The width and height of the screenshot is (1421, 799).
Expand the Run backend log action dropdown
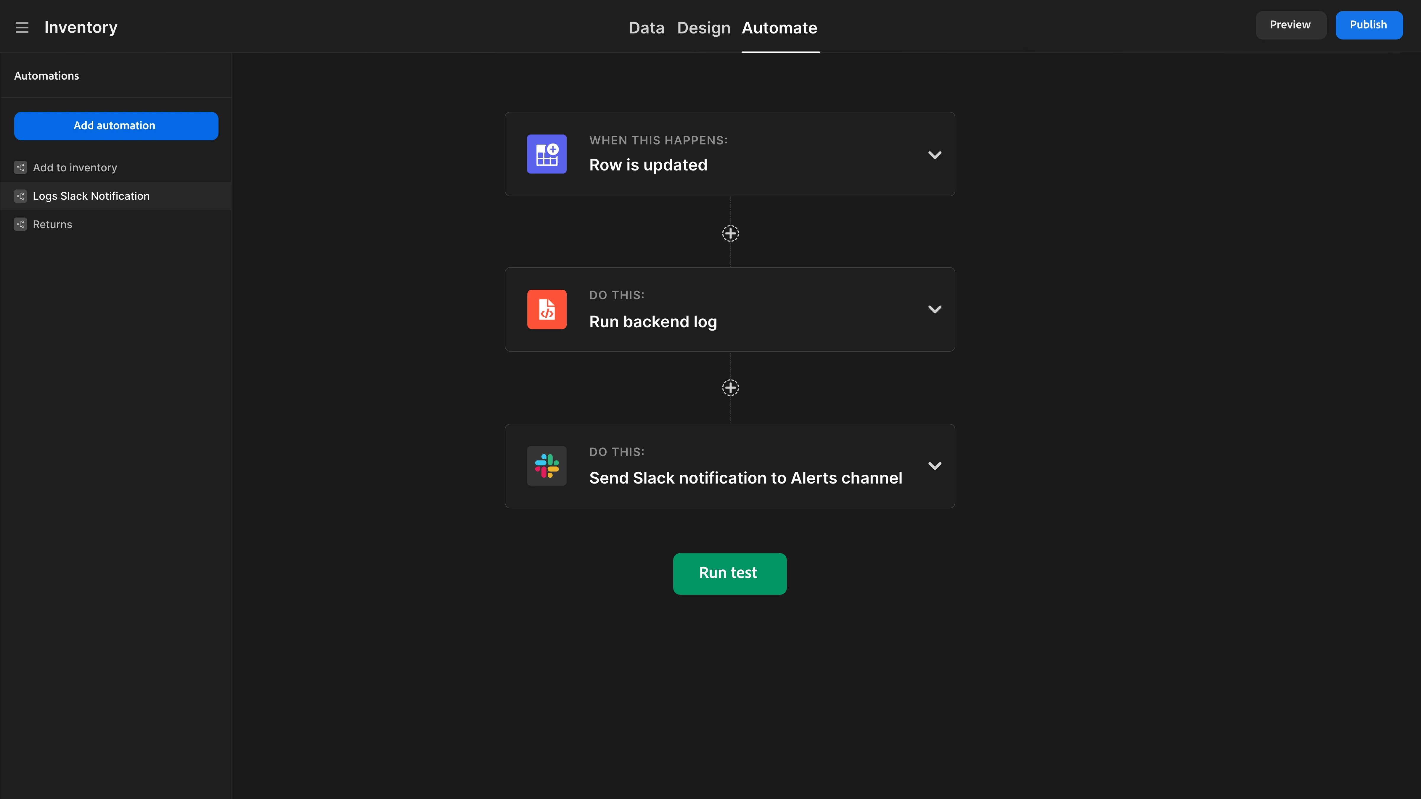(x=934, y=309)
